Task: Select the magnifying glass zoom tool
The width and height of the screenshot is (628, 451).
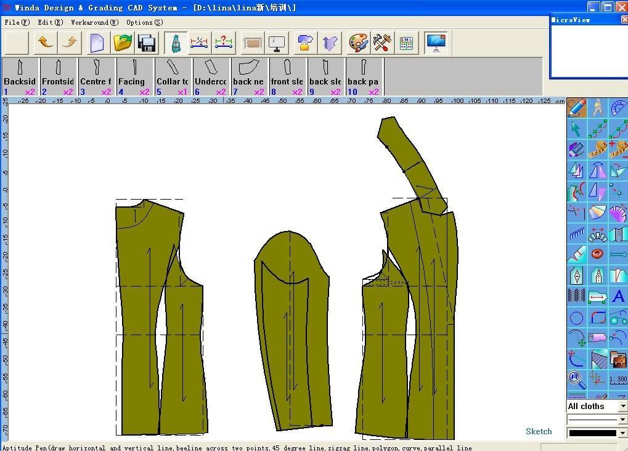Action: 577,380
